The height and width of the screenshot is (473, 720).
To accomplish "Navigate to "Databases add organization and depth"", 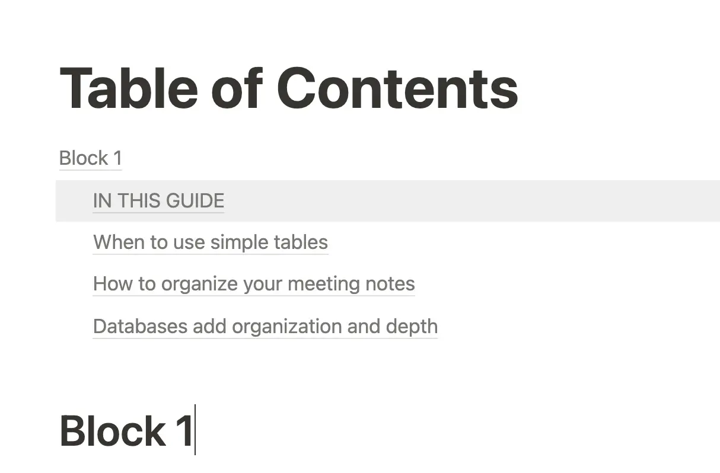I will tap(265, 327).
